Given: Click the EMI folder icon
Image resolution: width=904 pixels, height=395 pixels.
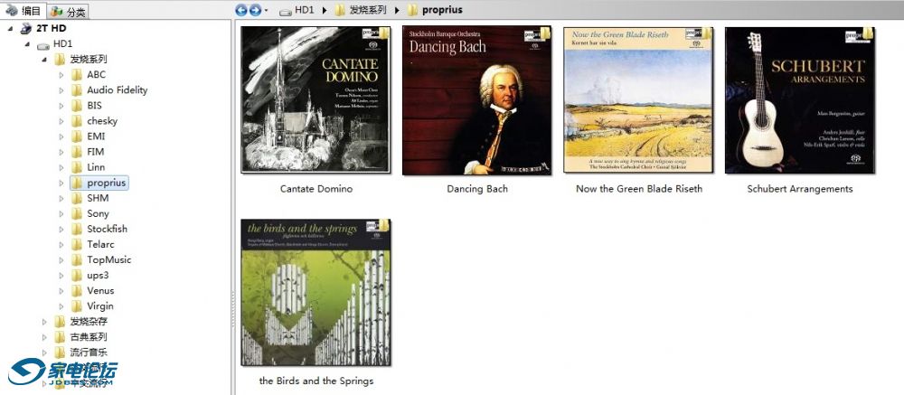Looking at the screenshot, I should 77,136.
